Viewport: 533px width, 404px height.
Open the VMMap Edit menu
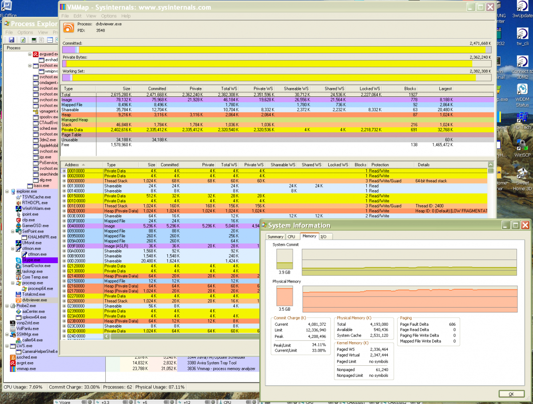[x=78, y=16]
